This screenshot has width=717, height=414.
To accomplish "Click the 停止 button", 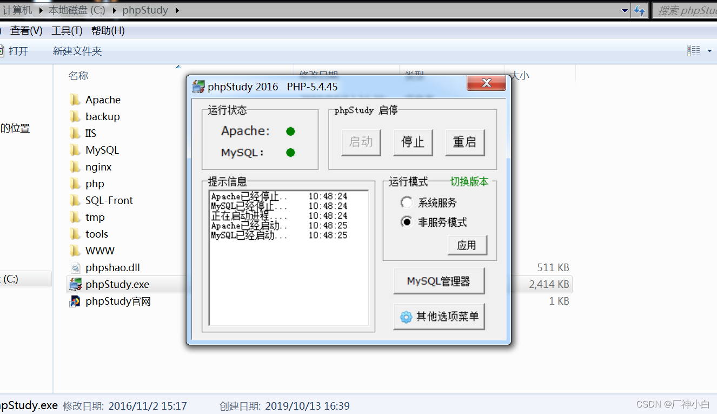I will [413, 142].
